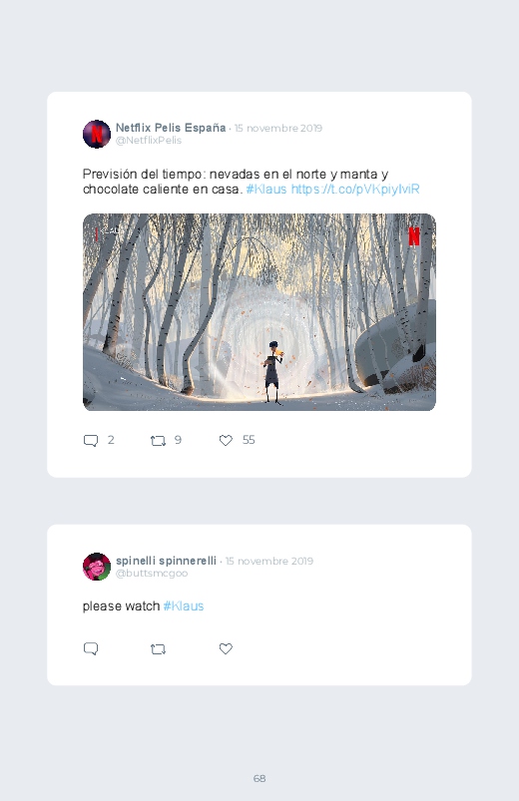Screen dimensions: 519x801
Task: Open Netflix Pelis España display name
Action: click(x=171, y=128)
